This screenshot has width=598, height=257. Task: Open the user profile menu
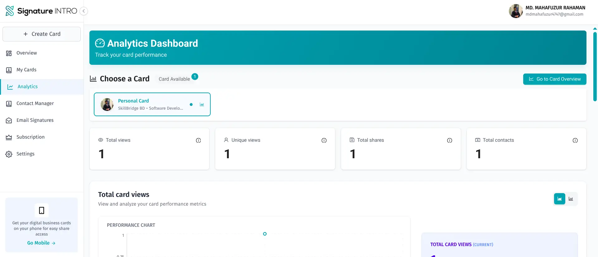(x=547, y=11)
